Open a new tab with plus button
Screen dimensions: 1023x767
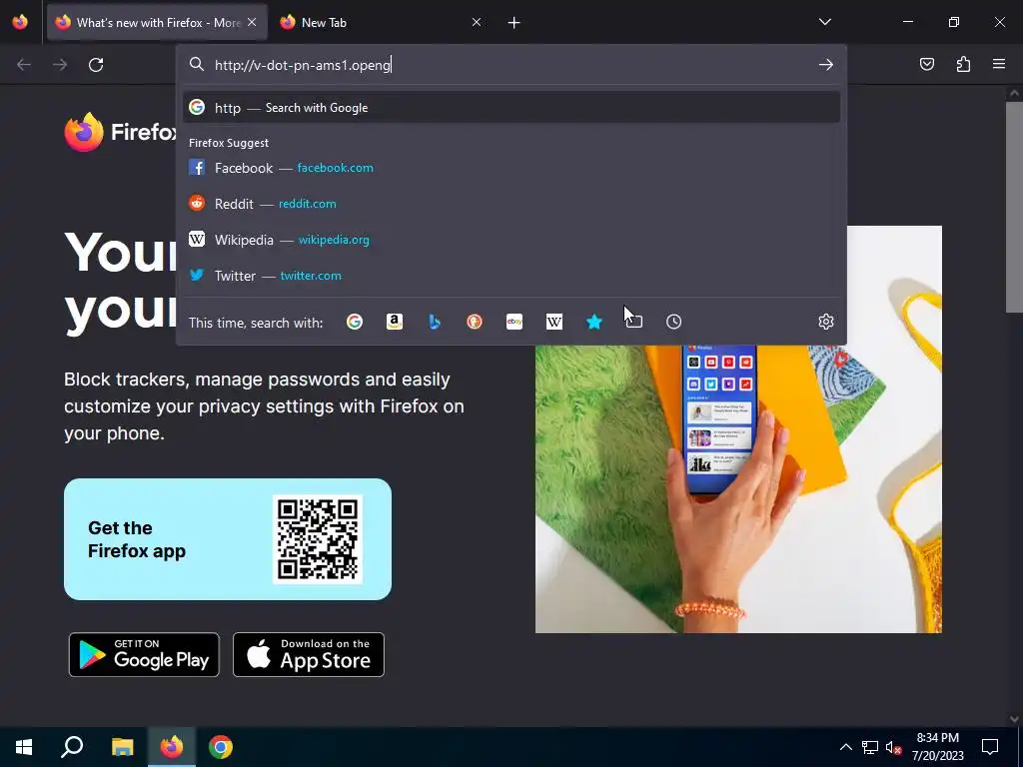click(514, 23)
